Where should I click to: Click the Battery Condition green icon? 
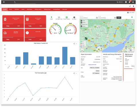(x=66, y=17)
